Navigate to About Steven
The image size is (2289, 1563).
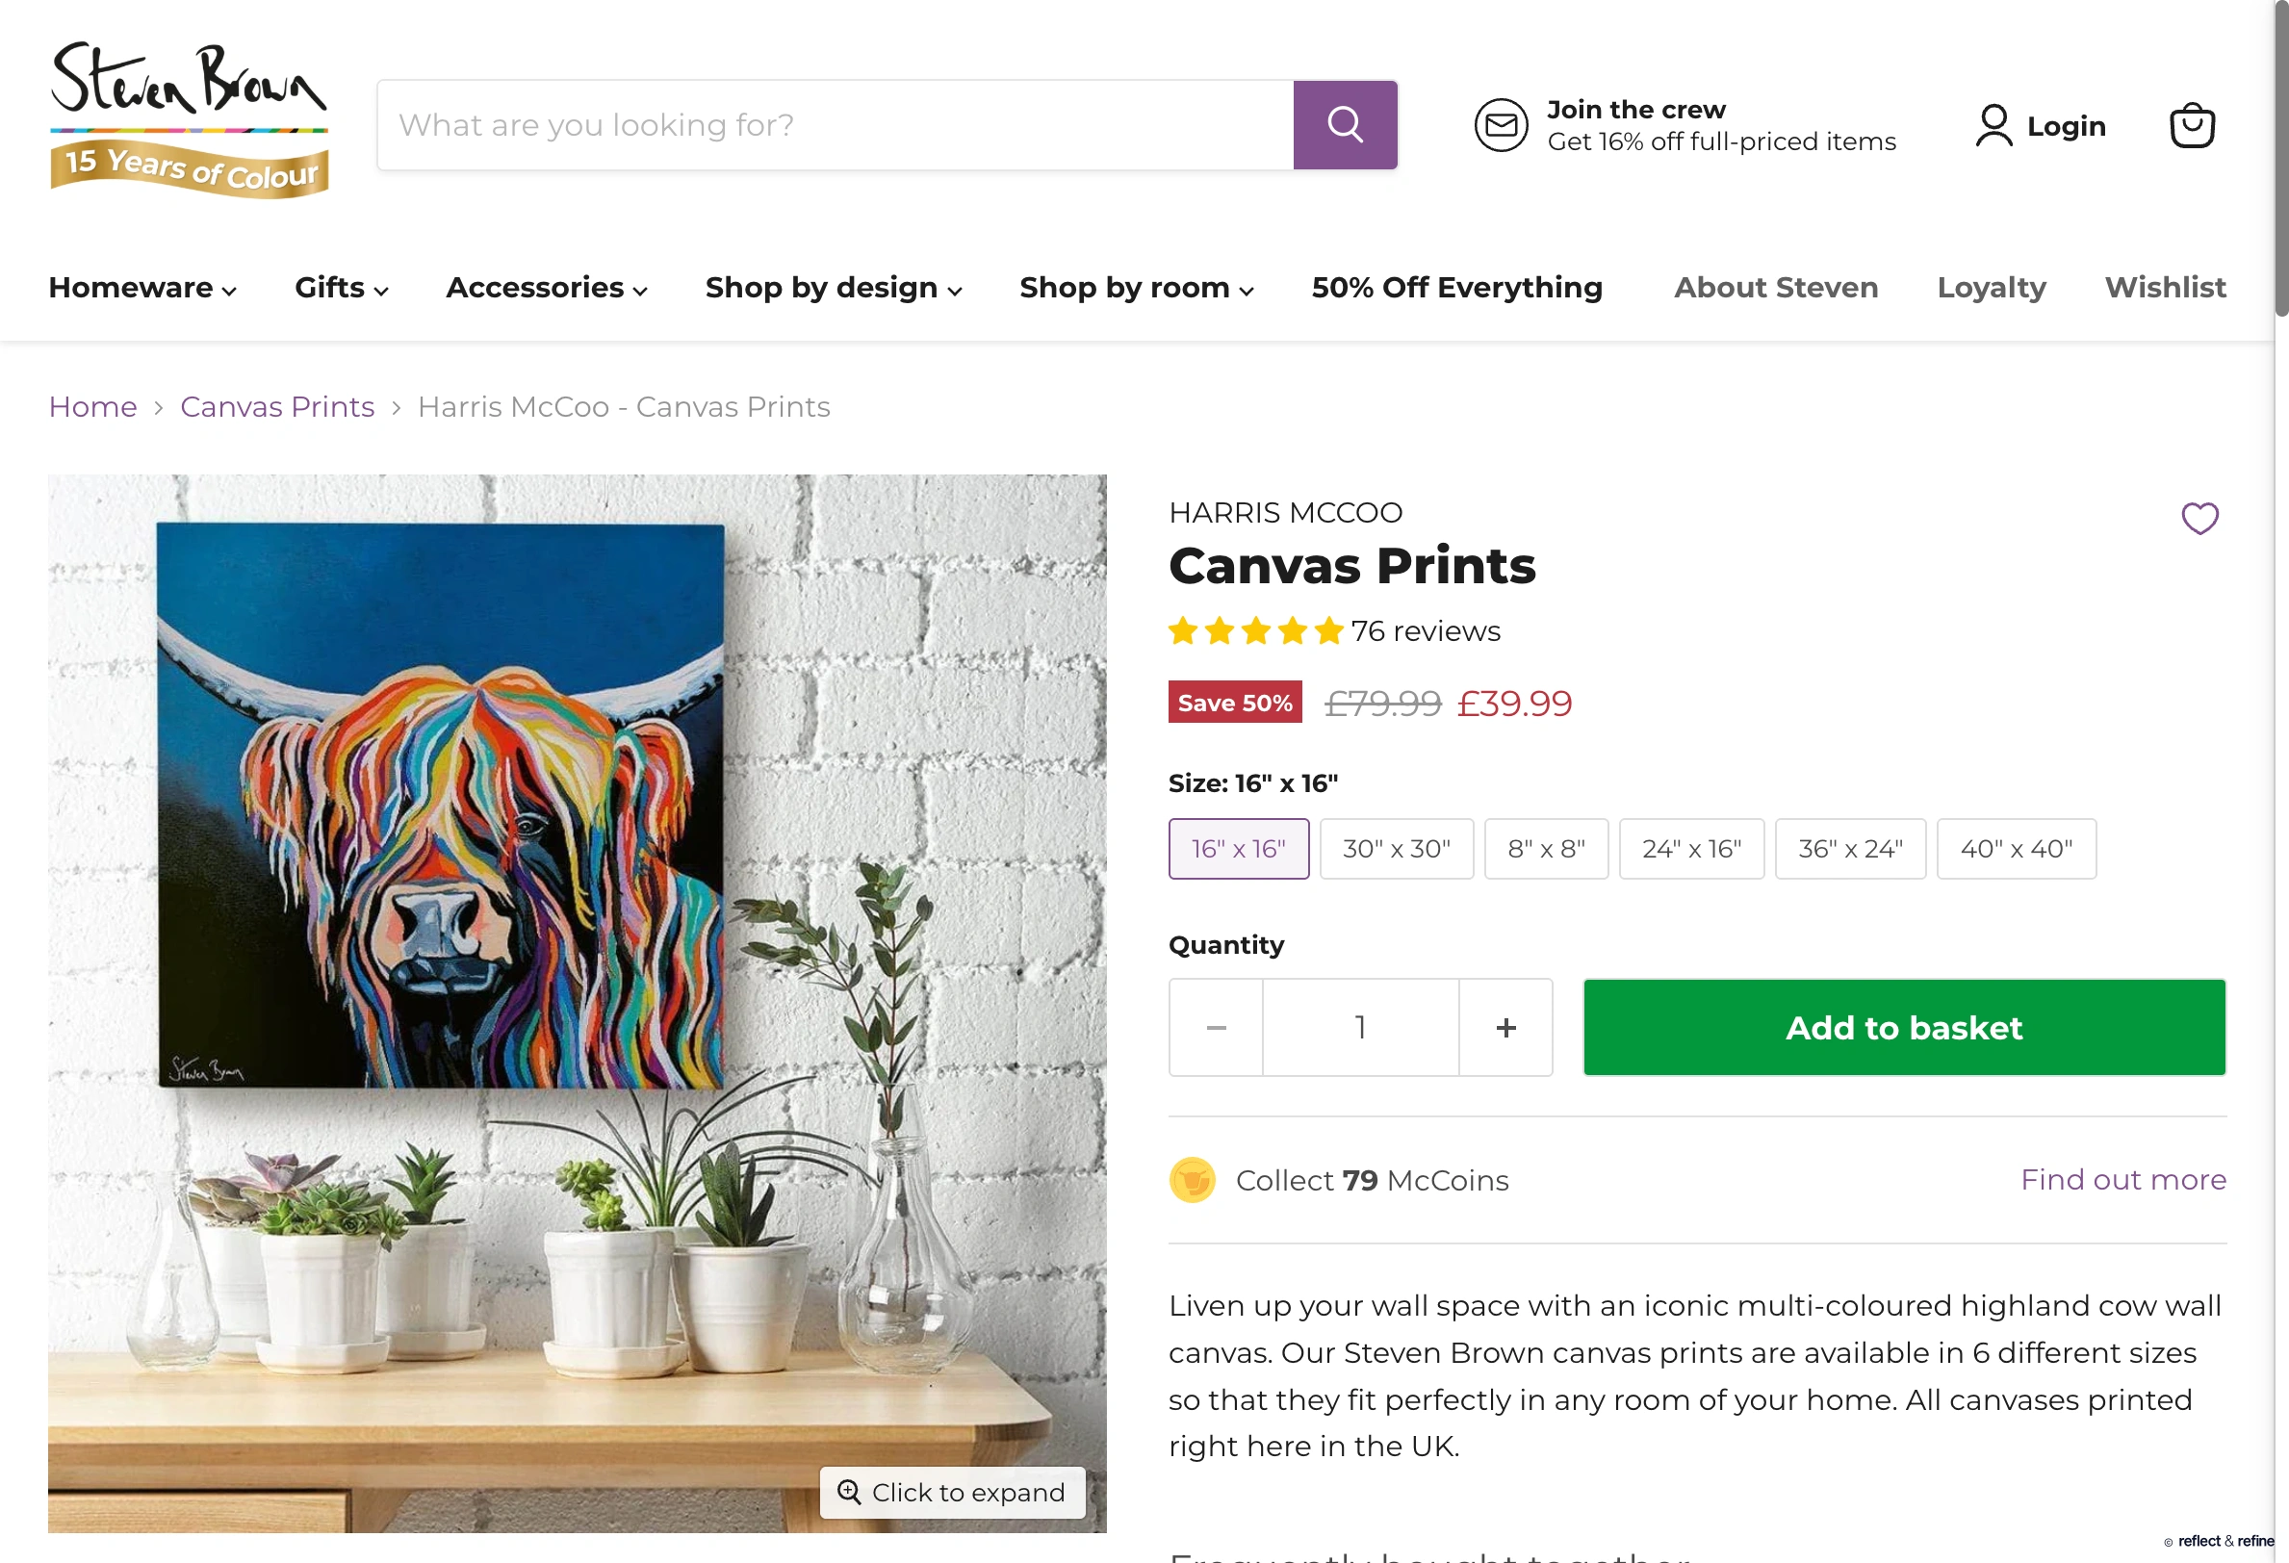click(1775, 288)
